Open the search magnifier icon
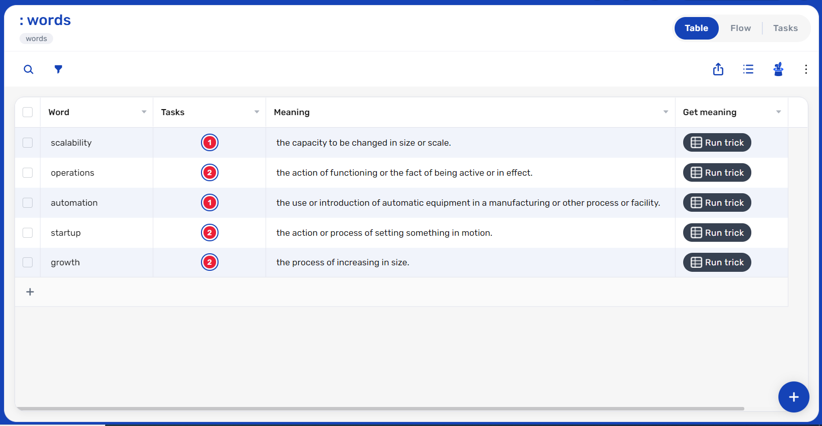Screen dimensions: 822x426 pos(29,70)
